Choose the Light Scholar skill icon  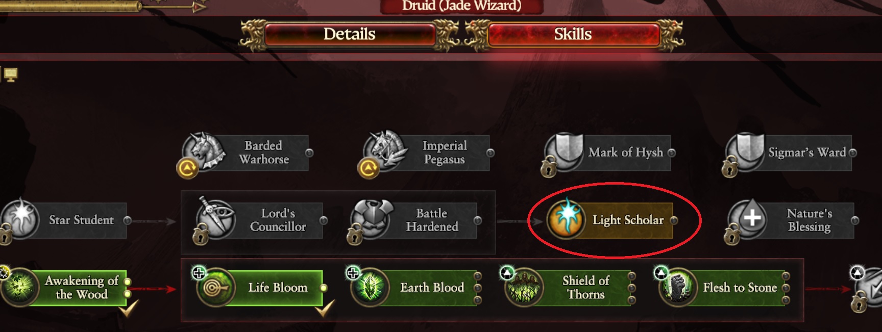567,220
